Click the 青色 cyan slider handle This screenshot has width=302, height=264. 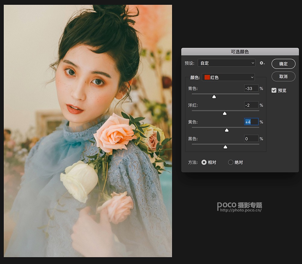click(214, 97)
